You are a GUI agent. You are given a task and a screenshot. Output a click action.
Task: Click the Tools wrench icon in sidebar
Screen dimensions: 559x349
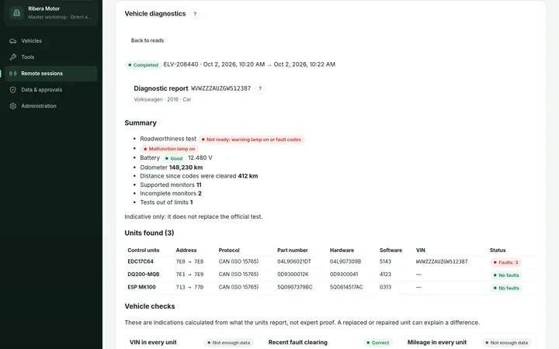pos(13,57)
